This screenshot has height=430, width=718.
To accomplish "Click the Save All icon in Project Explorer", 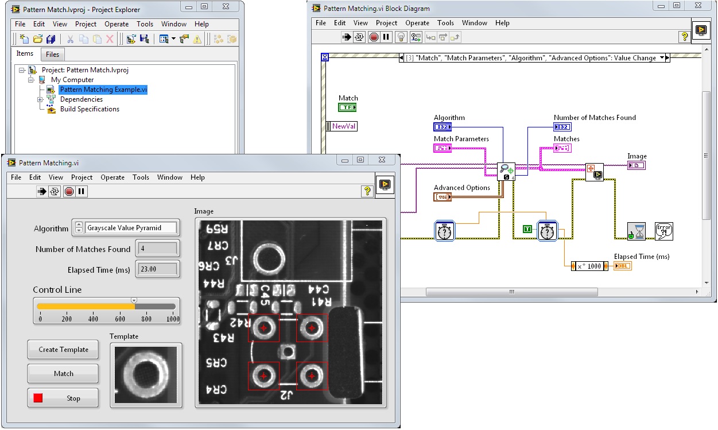I will tap(51, 39).
